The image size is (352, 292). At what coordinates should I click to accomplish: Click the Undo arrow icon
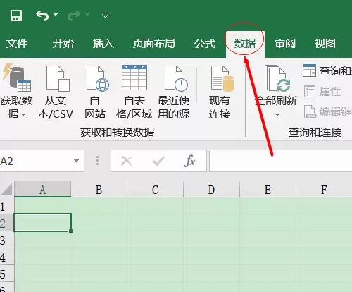pos(42,16)
